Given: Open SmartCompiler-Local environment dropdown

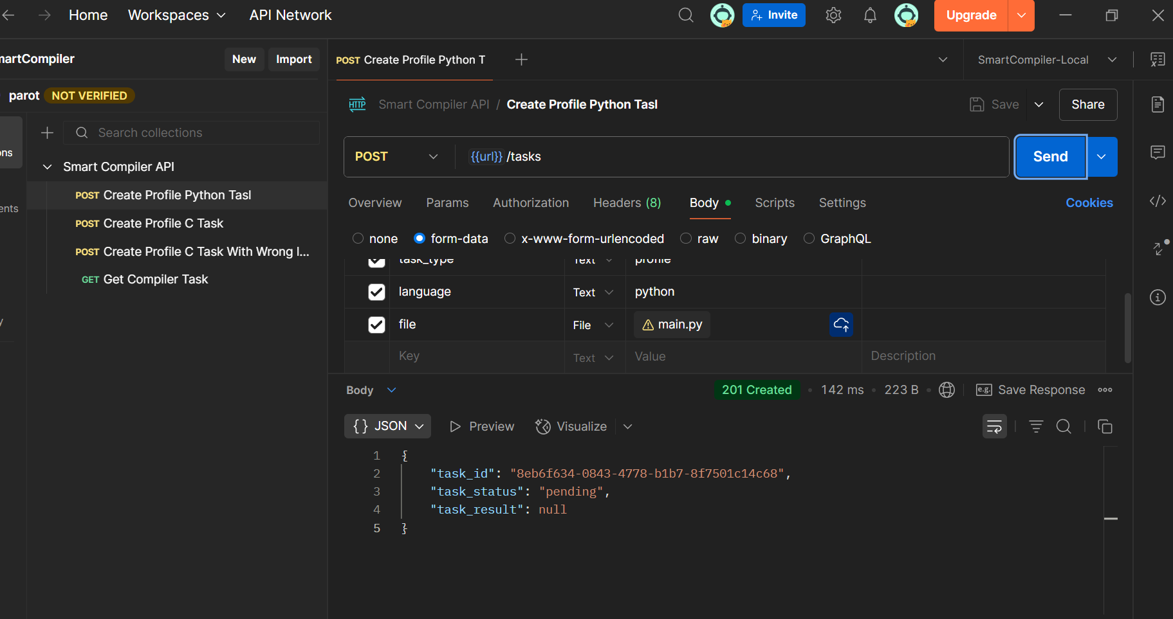Looking at the screenshot, I should click(1047, 59).
